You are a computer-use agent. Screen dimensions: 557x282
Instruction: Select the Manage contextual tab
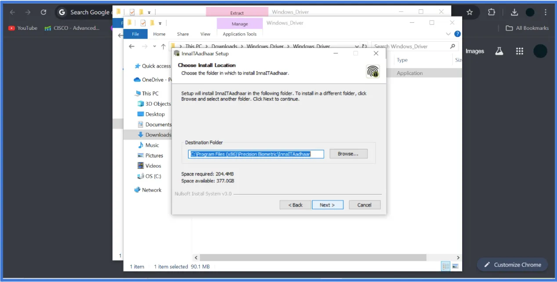click(240, 24)
